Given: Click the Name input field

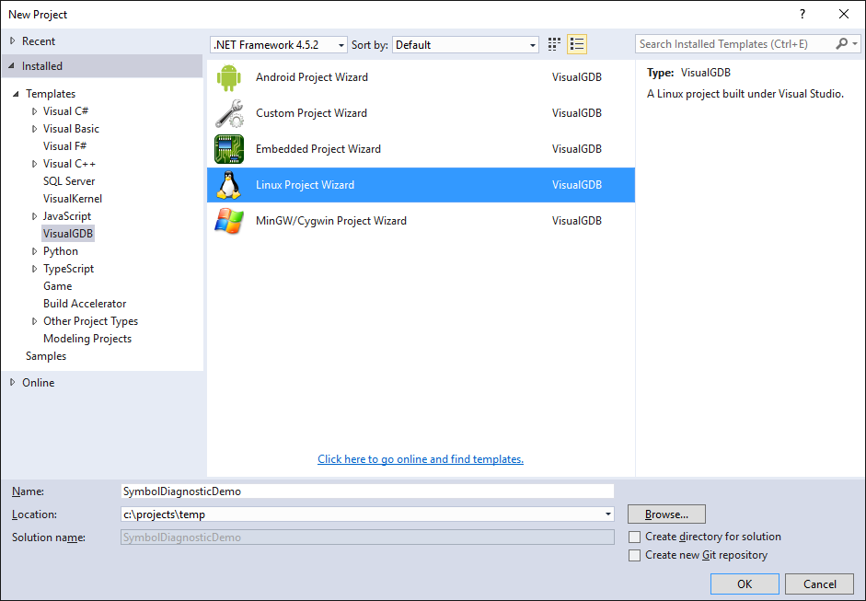Looking at the screenshot, I should [x=367, y=491].
